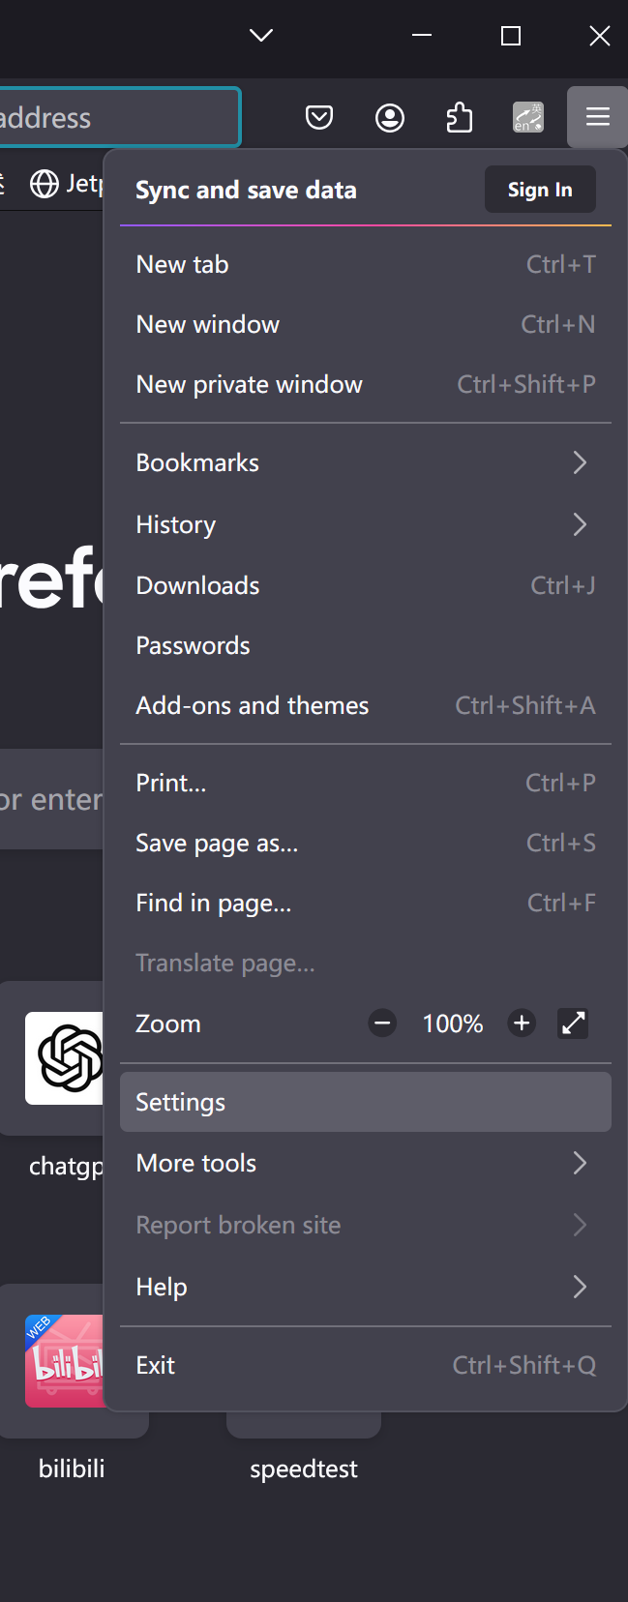
Task: Click the translator extension icon
Action: pos(528,118)
